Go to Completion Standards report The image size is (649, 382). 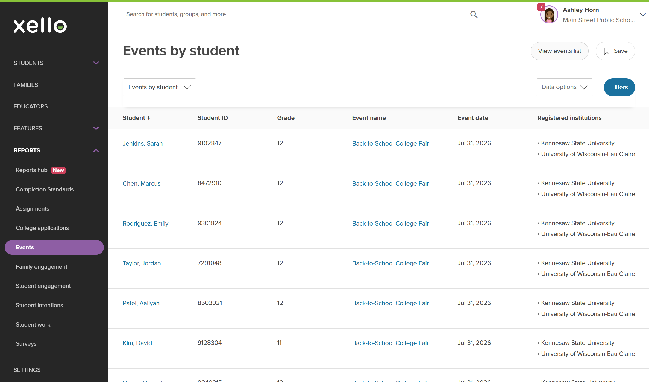(x=45, y=189)
